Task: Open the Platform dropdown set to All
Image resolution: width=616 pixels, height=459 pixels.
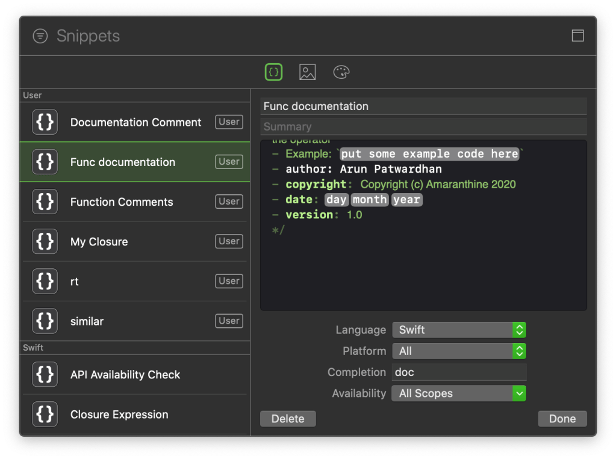Action: (459, 351)
